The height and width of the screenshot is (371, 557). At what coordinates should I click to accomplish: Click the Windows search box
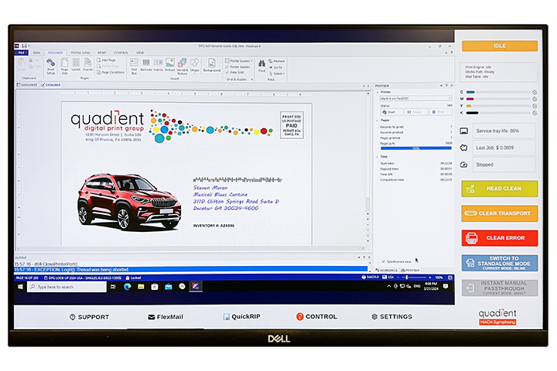(67, 287)
